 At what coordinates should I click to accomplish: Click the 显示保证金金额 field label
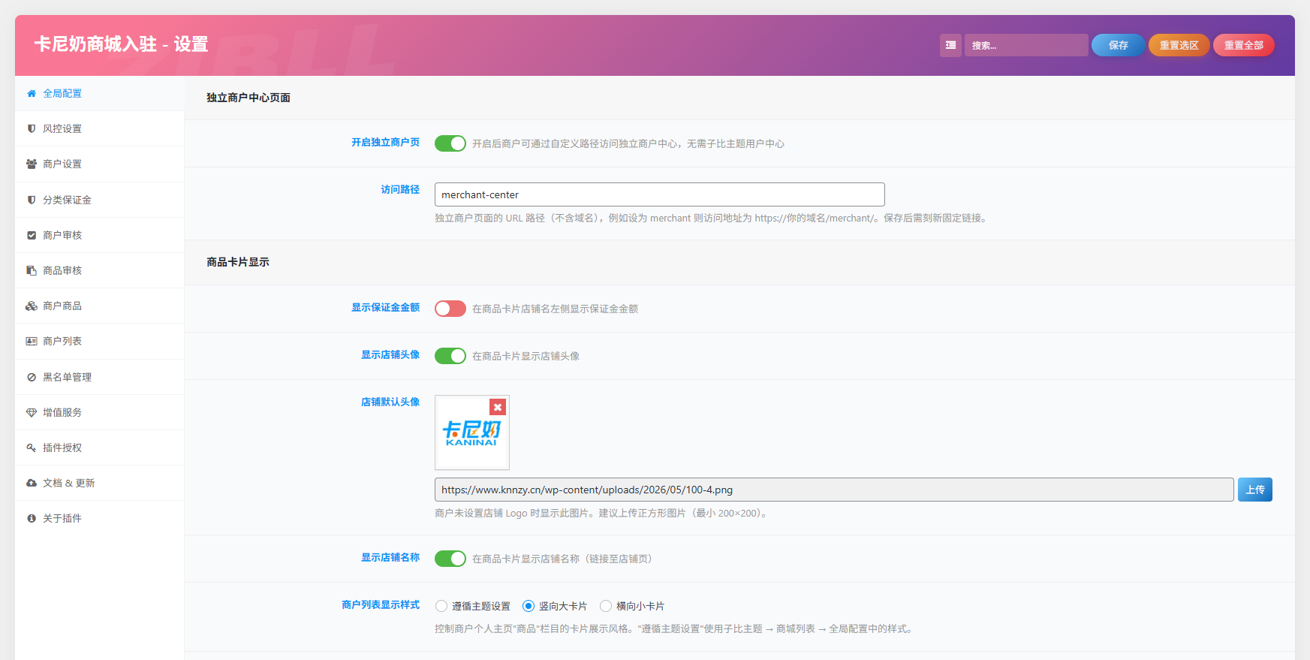click(386, 308)
